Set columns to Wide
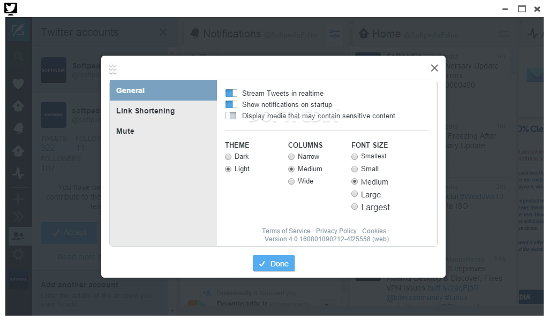Viewport: 549px width, 321px height. point(291,181)
